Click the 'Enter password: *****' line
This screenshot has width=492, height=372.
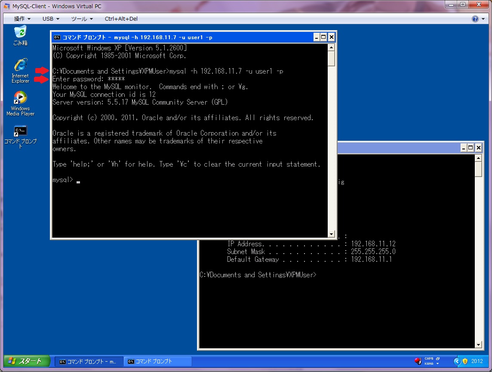(89, 79)
